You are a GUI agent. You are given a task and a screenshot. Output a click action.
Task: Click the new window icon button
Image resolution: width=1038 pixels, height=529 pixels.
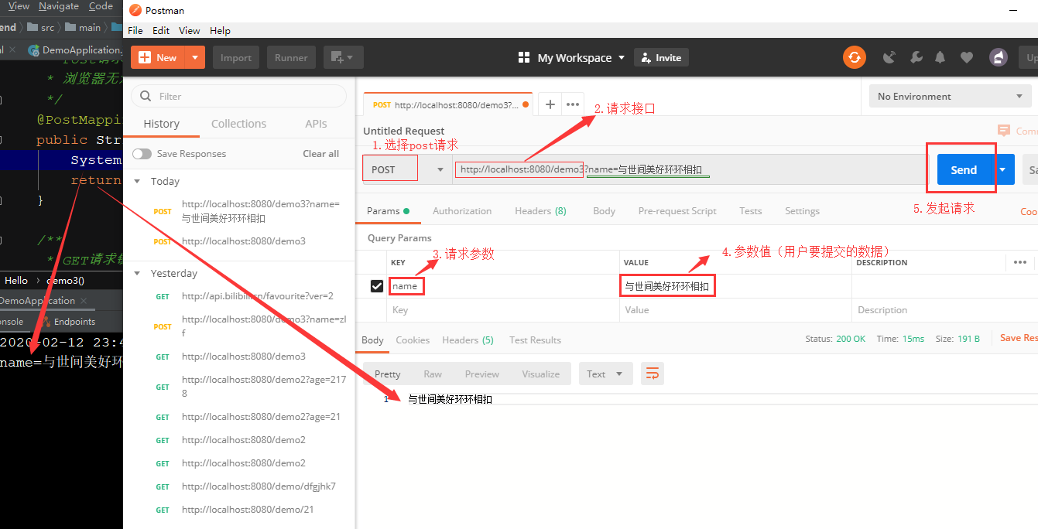[342, 57]
